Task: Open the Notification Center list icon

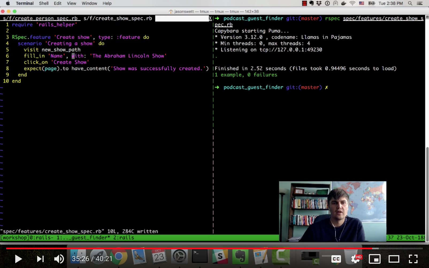Action: pyautogui.click(x=420, y=3)
